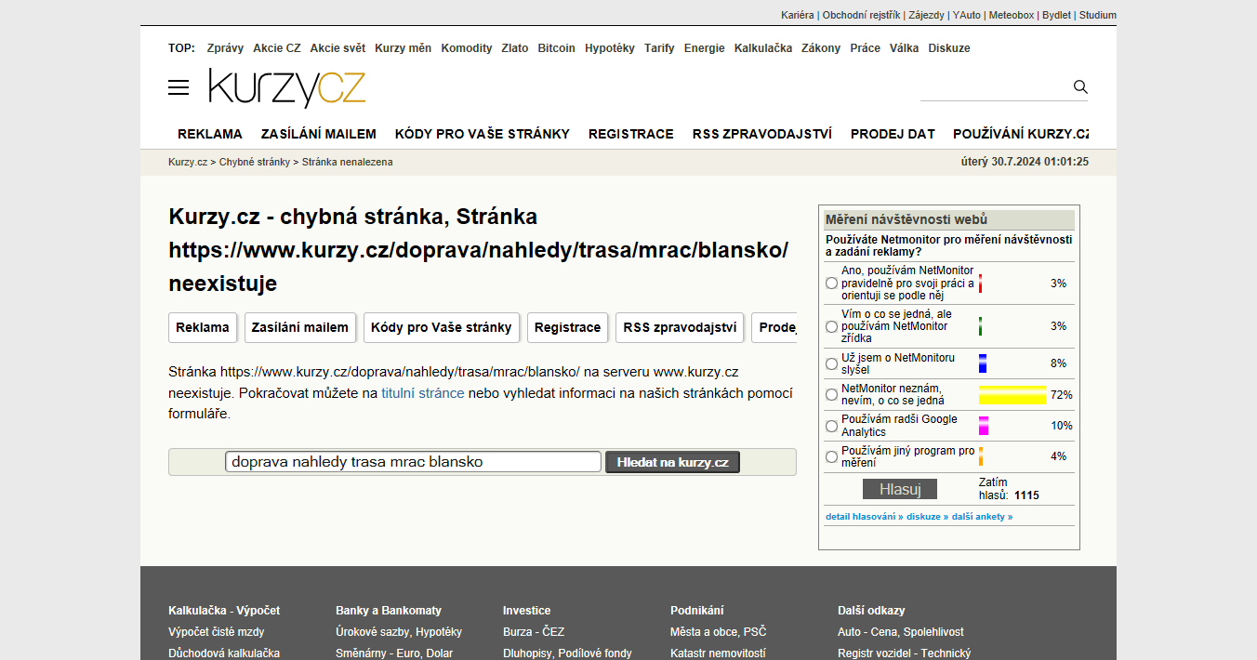This screenshot has width=1257, height=660.
Task: Go to Komodity in TOP bar
Action: tap(467, 48)
